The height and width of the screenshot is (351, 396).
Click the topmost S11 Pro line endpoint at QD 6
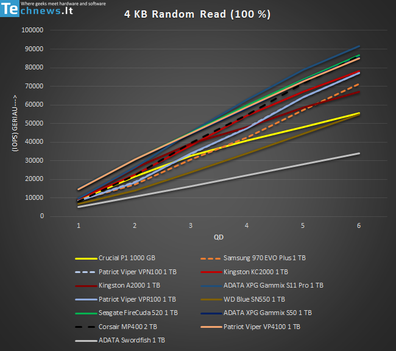click(359, 46)
